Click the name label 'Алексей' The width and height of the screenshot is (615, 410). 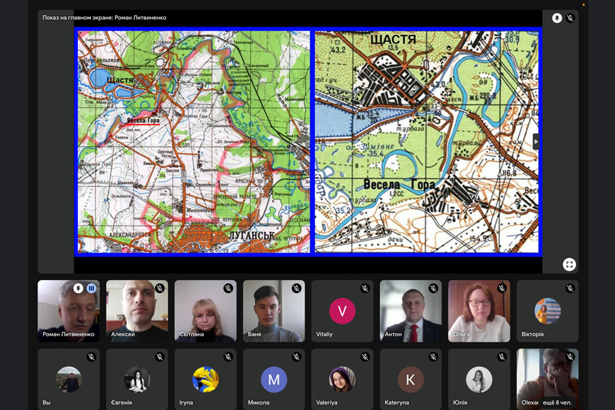(x=123, y=334)
